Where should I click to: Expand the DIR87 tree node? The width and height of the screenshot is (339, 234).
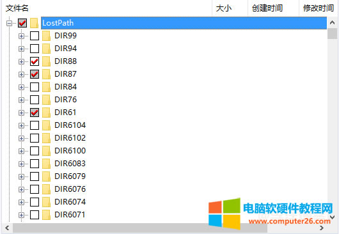21,74
